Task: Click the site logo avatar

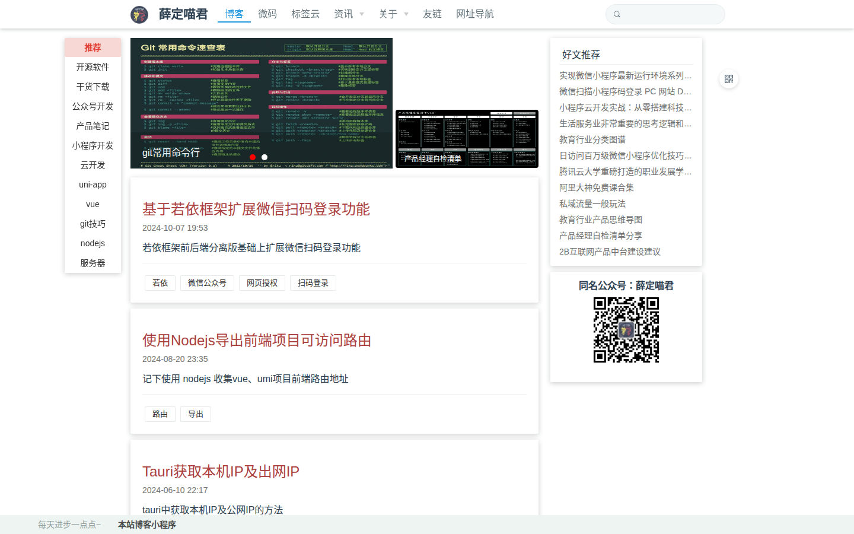Action: tap(139, 14)
